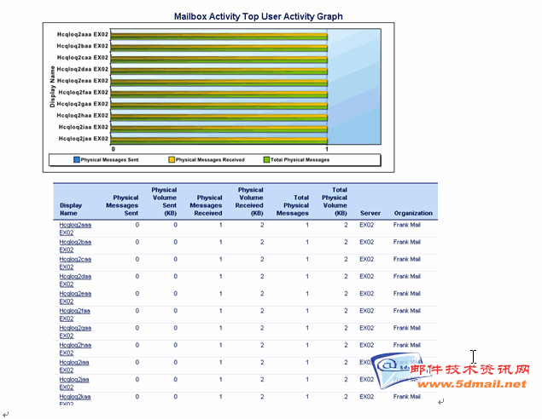Click the Server column header
Screen dimensions: 542x419
(x=370, y=213)
